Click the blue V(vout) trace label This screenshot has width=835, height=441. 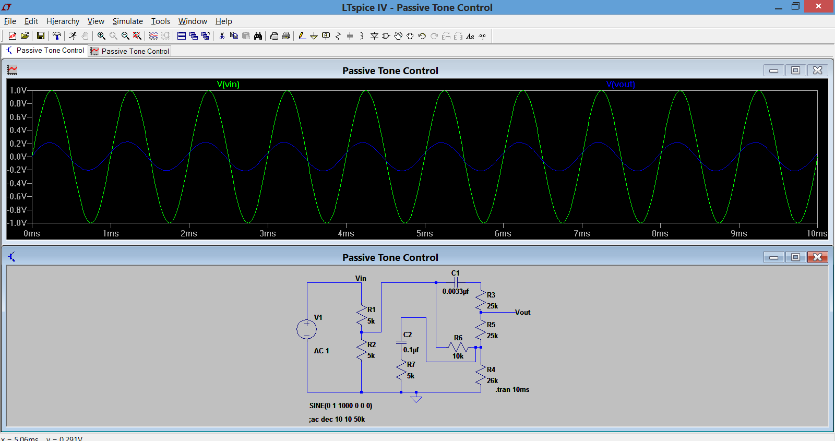pos(621,84)
